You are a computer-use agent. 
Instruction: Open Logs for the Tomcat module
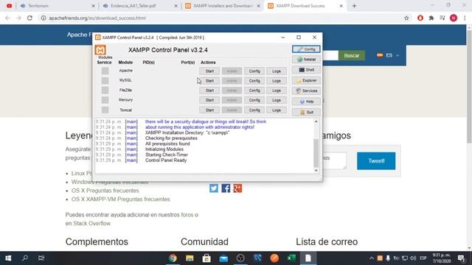coord(277,110)
